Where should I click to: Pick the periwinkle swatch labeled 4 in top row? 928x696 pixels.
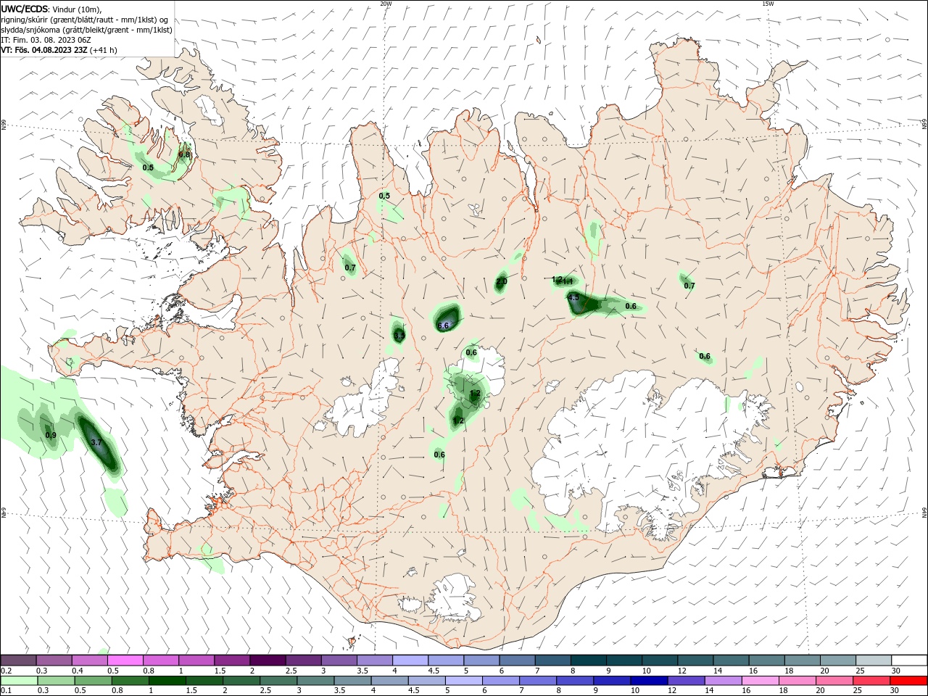[410, 660]
